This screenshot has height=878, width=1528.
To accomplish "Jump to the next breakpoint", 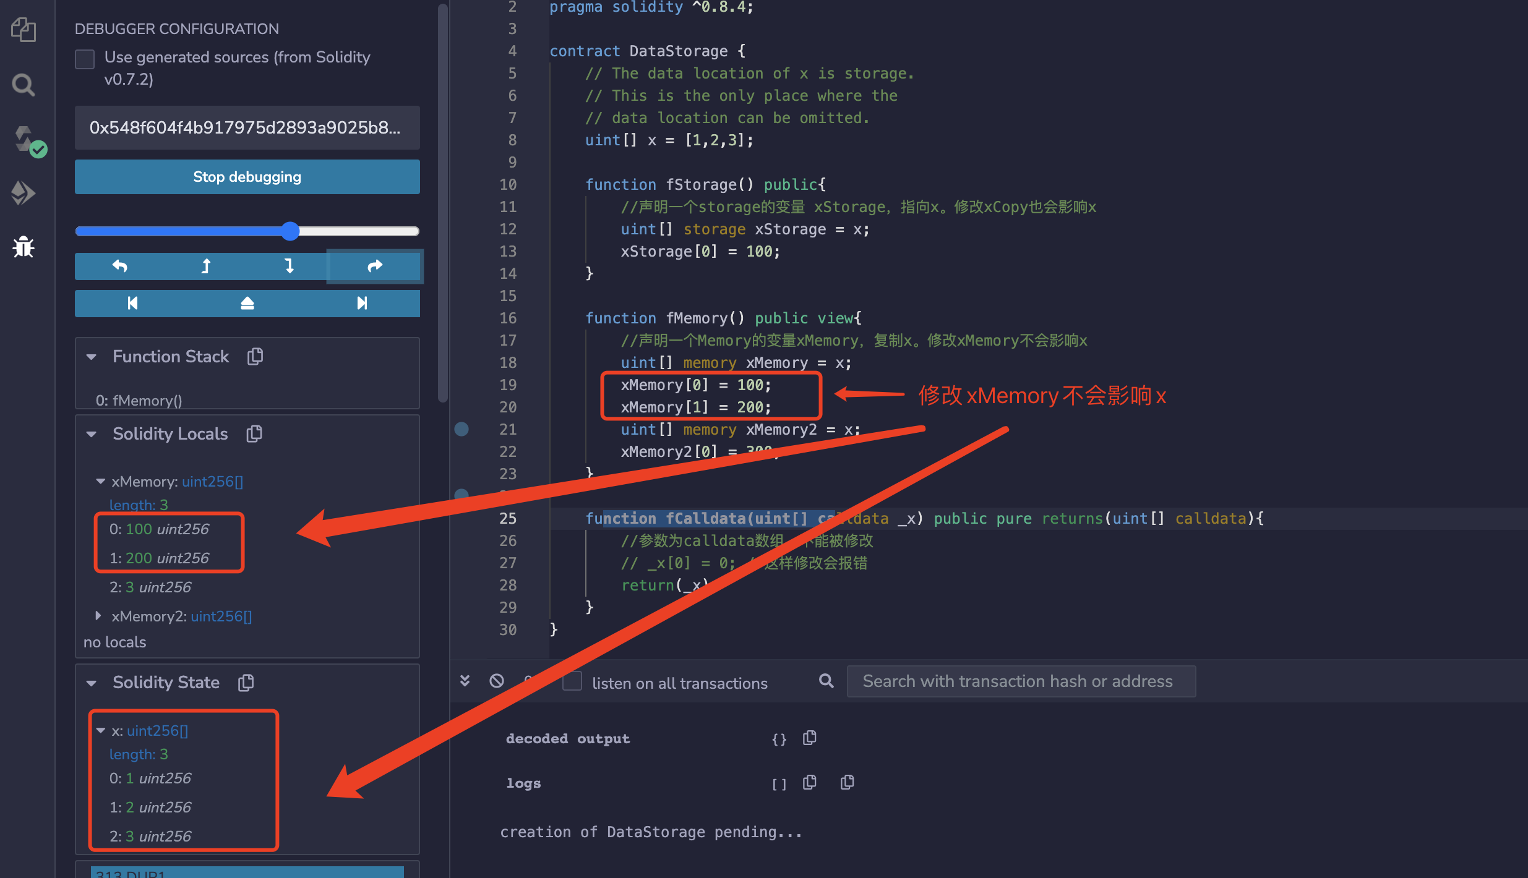I will point(362,303).
